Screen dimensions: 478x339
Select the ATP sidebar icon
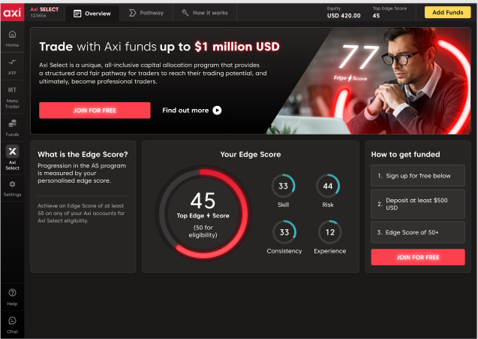(x=12, y=65)
